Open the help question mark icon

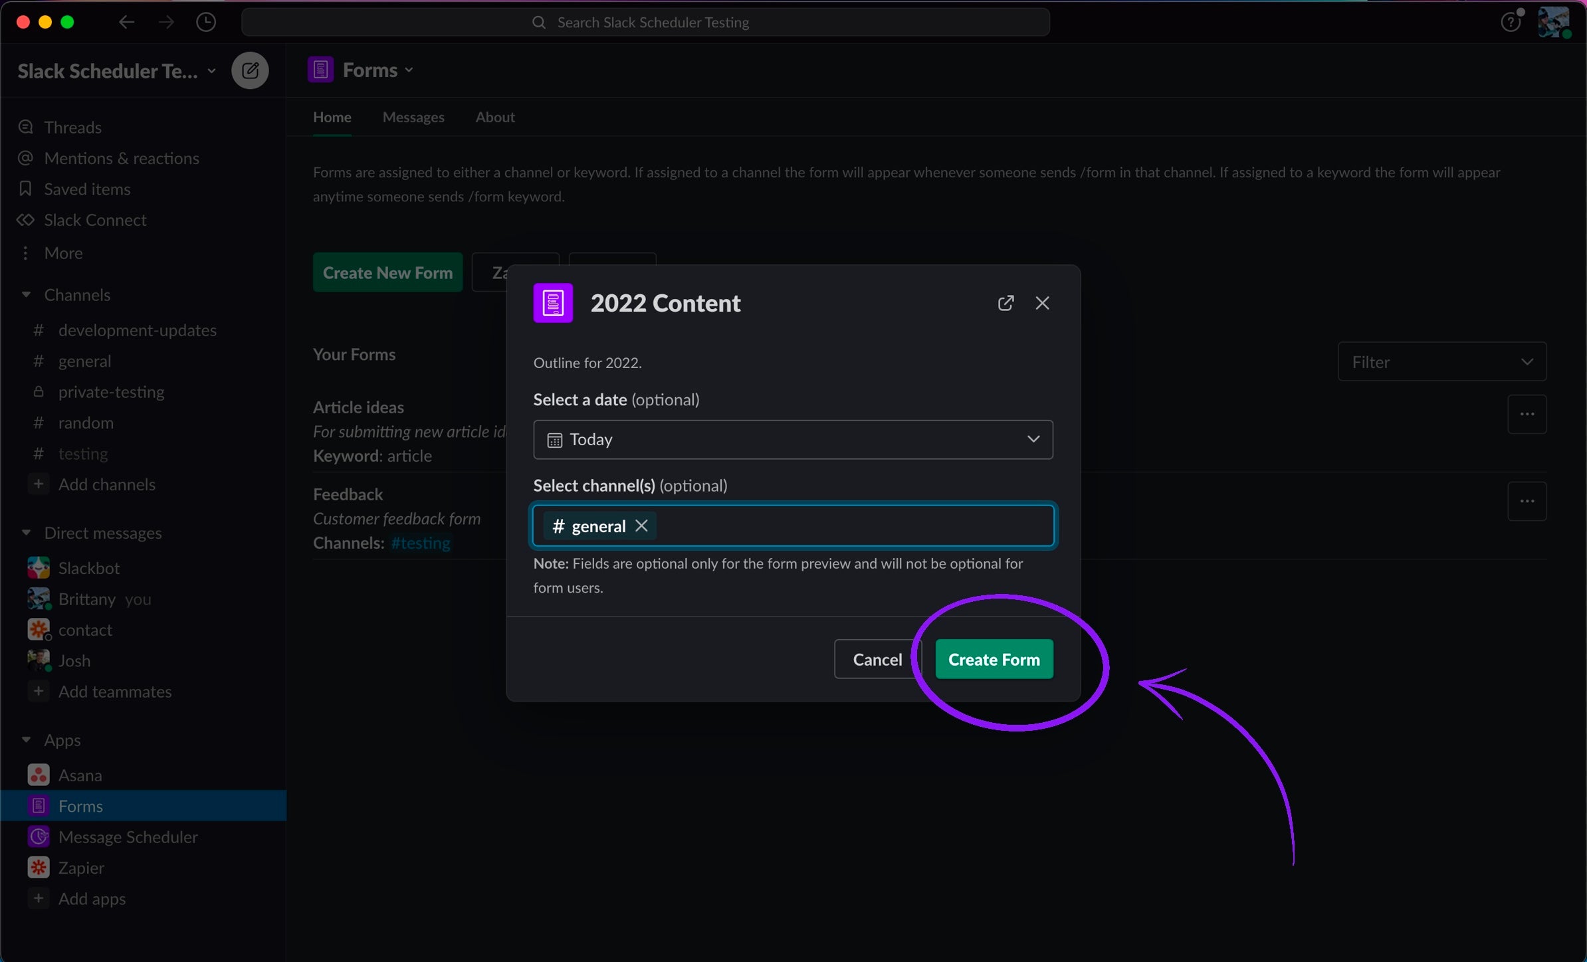point(1510,23)
